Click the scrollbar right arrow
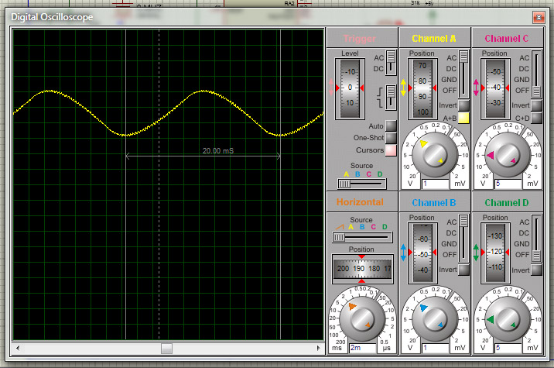 [319, 348]
